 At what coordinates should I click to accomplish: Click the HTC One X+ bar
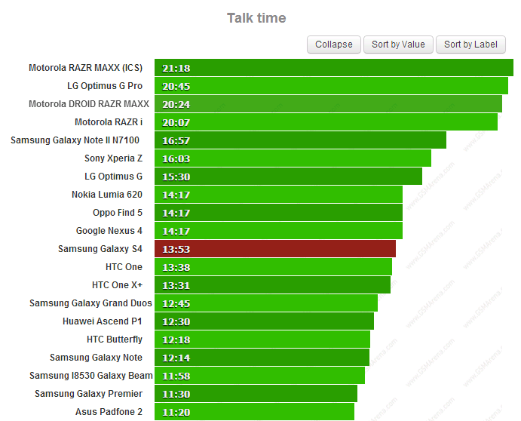[272, 285]
